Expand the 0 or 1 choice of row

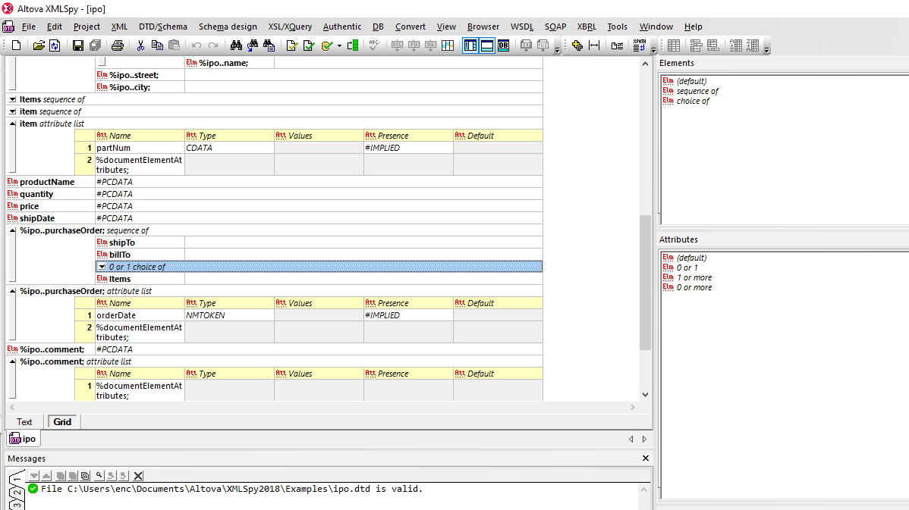coord(102,267)
